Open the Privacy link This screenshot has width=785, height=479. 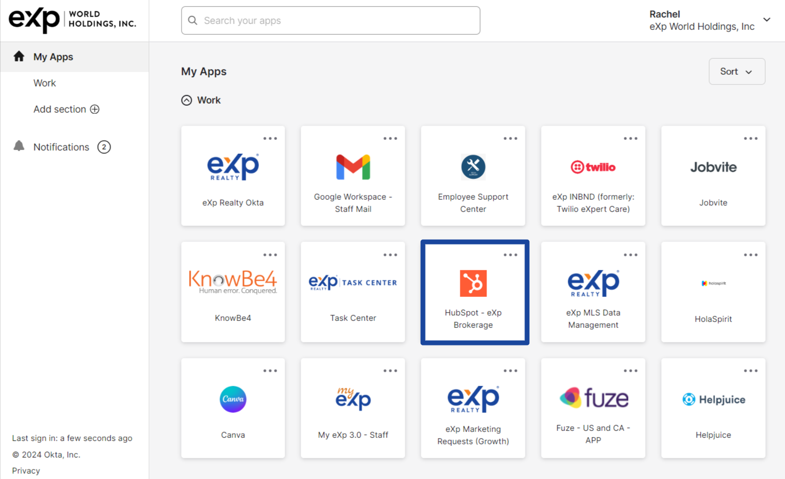(26, 470)
